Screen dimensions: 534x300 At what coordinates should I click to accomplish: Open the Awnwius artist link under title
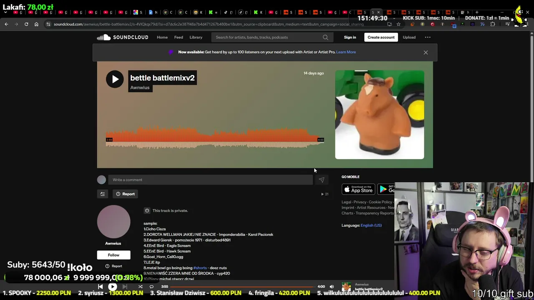140,87
